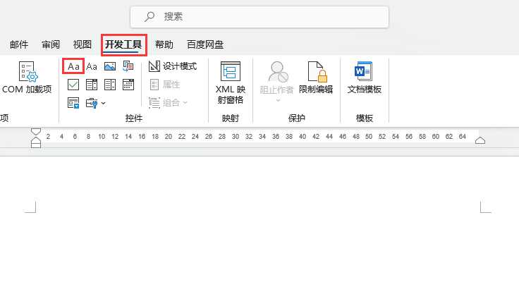Insert rich text content control

coord(73,66)
